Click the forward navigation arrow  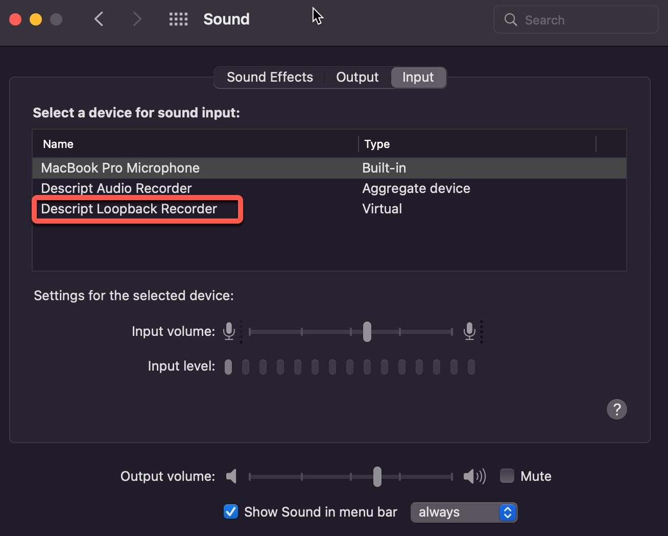tap(137, 19)
